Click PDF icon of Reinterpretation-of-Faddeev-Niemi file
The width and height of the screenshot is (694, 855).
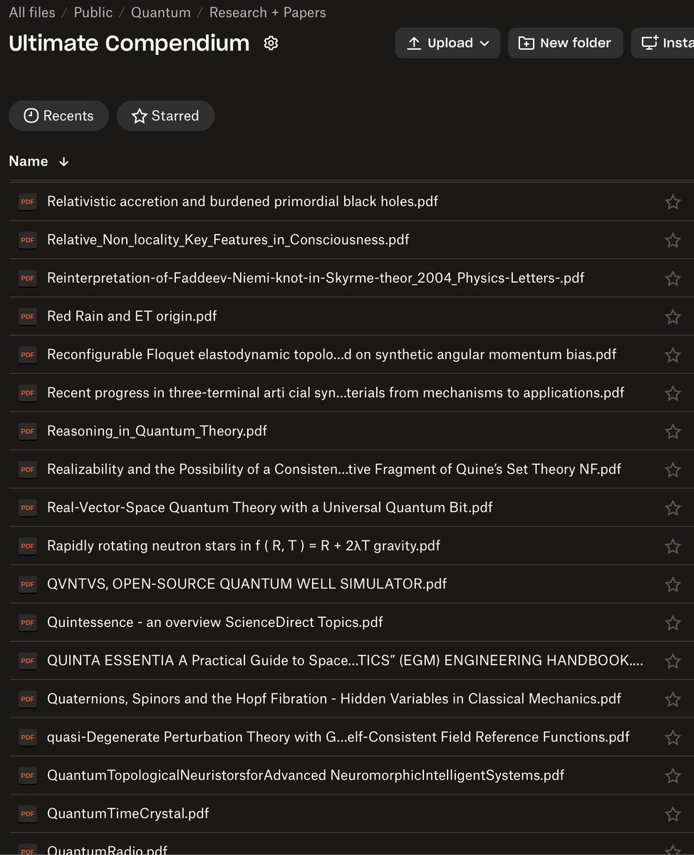click(27, 278)
